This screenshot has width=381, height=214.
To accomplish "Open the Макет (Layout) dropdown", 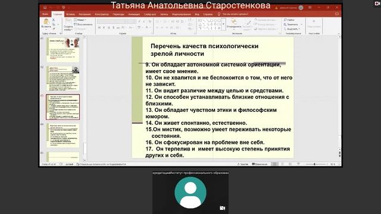I will pos(80,20).
